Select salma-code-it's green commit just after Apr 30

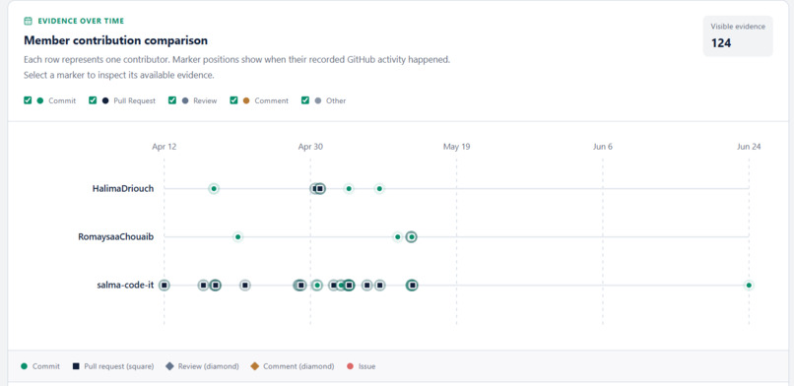pos(317,286)
